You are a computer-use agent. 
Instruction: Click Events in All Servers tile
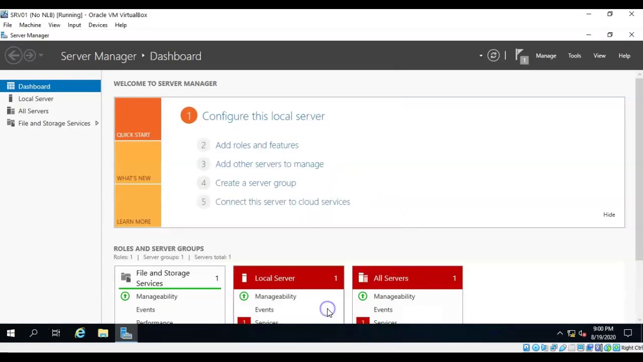(383, 310)
